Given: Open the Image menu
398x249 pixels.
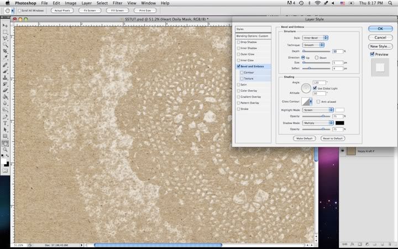Looking at the screenshot, I should click(71, 3).
